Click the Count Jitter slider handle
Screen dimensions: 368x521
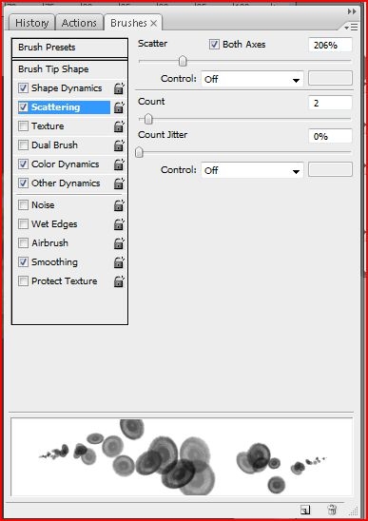pyautogui.click(x=139, y=152)
